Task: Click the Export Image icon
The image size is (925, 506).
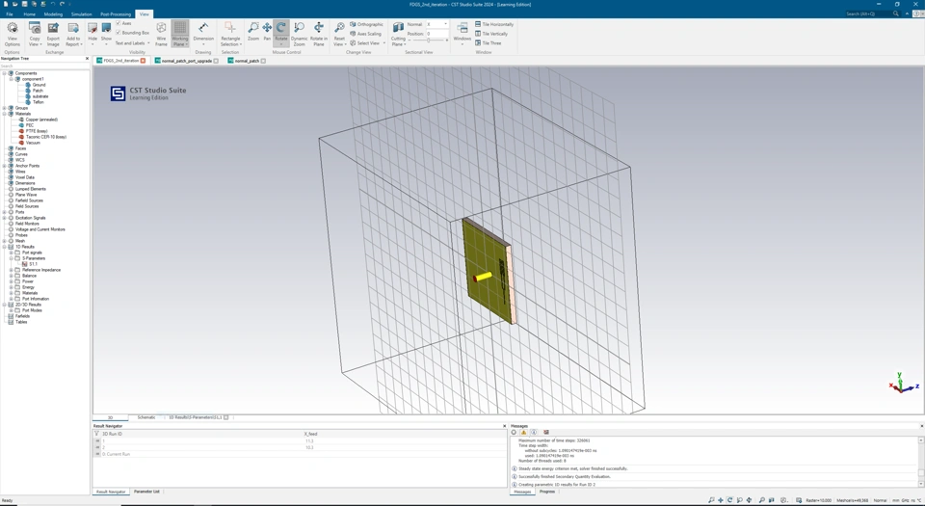Action: coord(53,28)
